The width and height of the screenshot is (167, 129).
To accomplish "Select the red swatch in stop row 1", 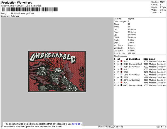I will pyautogui.click(x=121, y=61).
